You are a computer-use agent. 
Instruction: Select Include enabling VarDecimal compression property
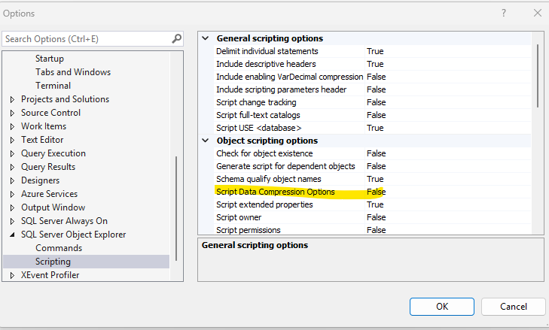click(289, 77)
